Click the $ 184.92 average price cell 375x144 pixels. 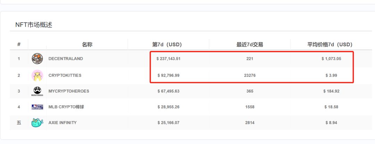[x=331, y=91]
